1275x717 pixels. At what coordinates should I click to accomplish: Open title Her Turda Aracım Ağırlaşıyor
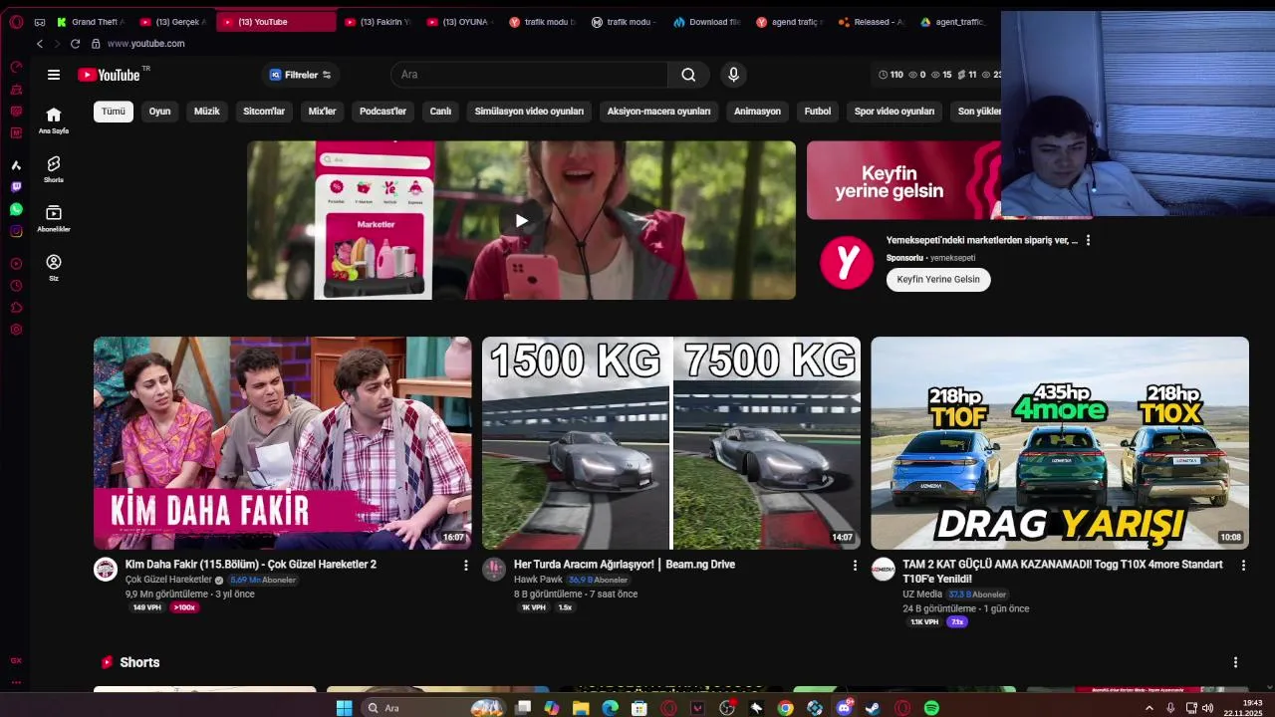tap(625, 565)
